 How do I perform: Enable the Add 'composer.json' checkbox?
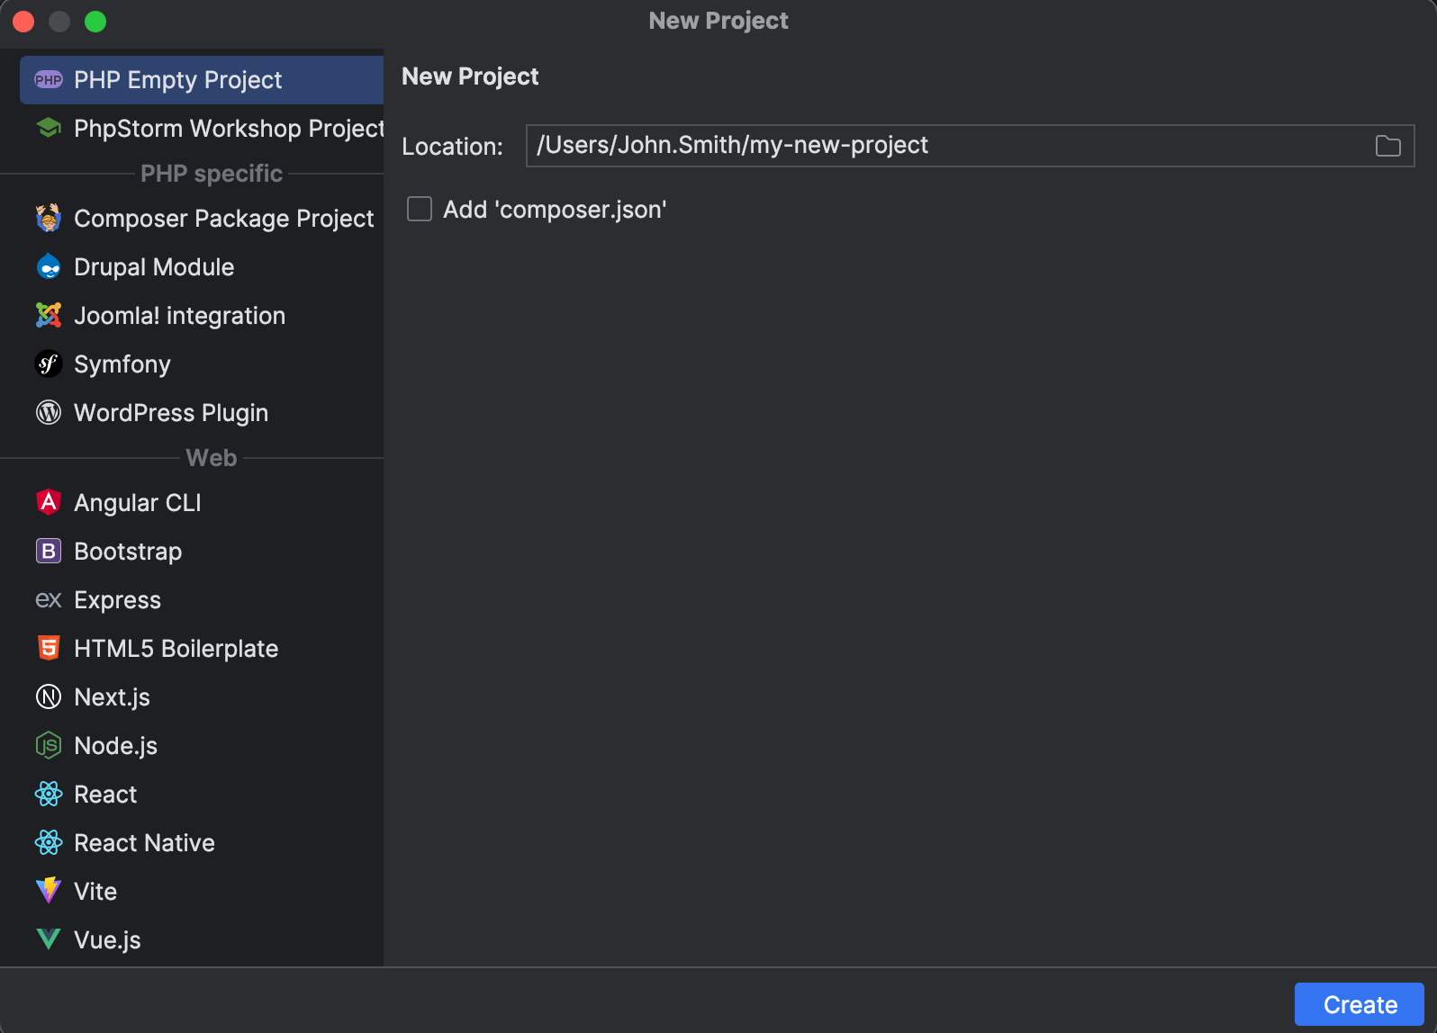pyautogui.click(x=419, y=209)
